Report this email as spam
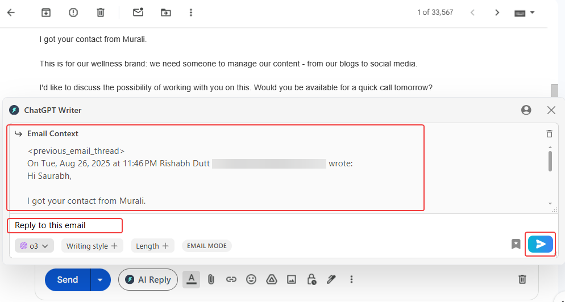Viewport: 565px width, 302px height. pyautogui.click(x=73, y=12)
